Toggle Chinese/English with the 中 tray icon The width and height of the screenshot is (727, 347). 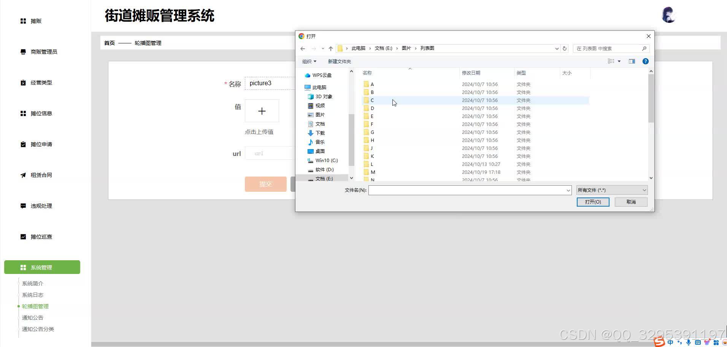click(x=670, y=342)
